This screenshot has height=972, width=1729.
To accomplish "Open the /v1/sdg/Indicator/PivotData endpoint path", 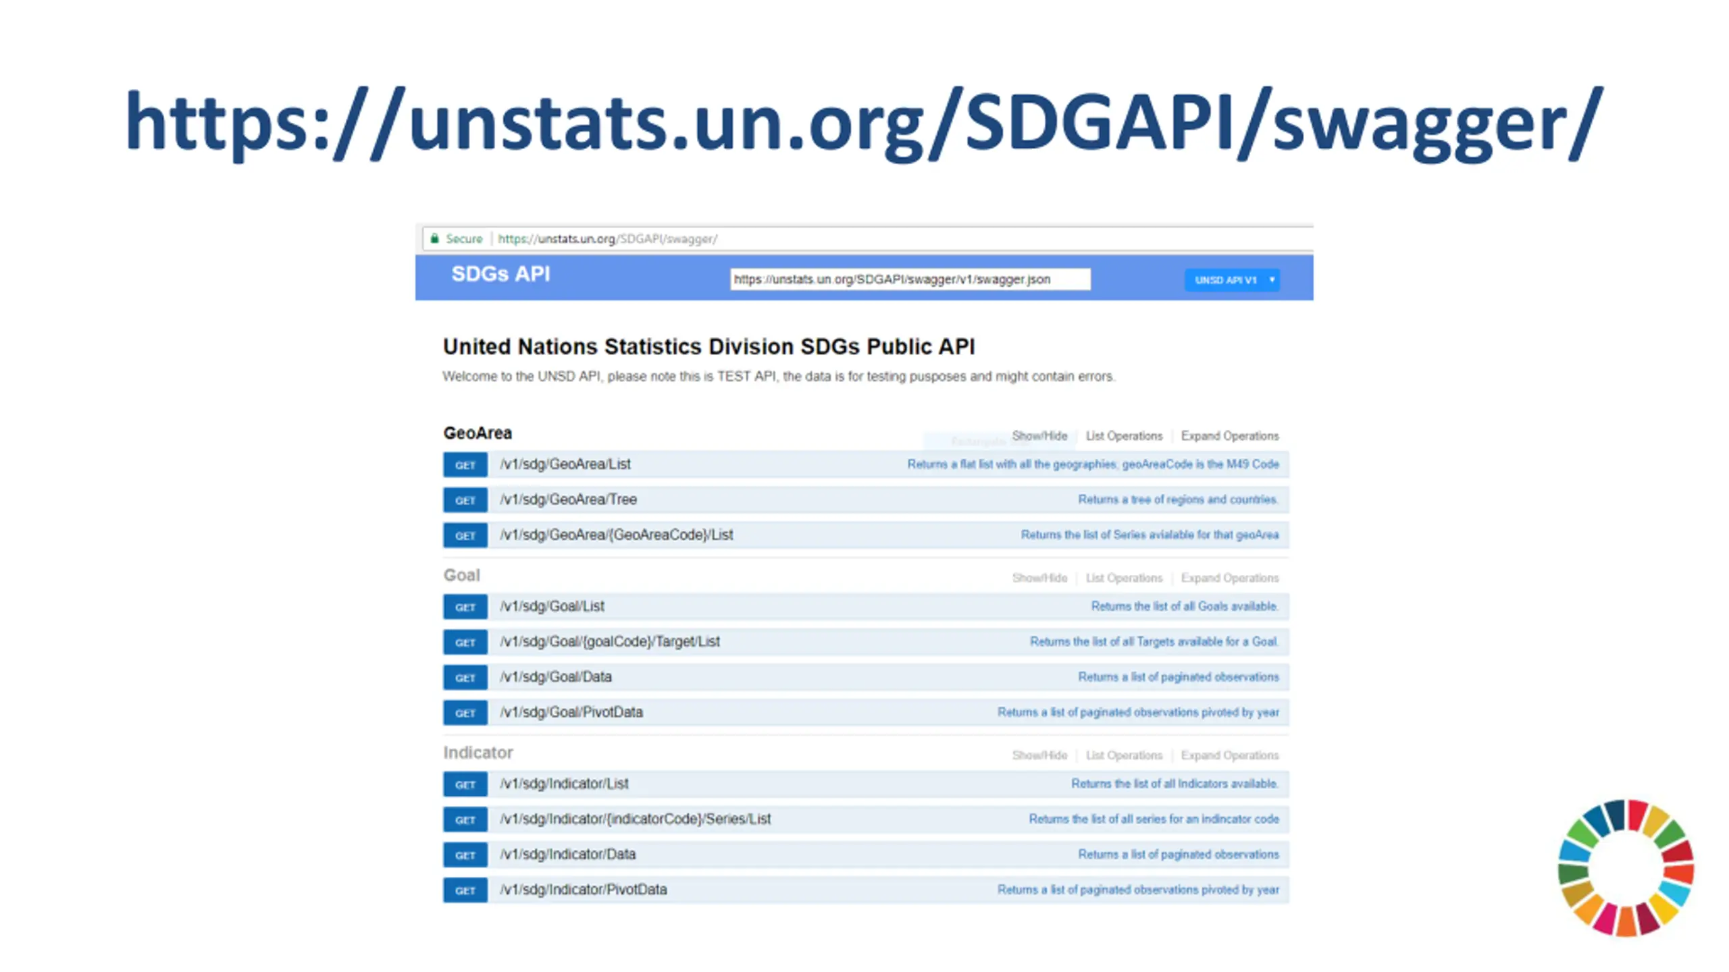I will [584, 890].
